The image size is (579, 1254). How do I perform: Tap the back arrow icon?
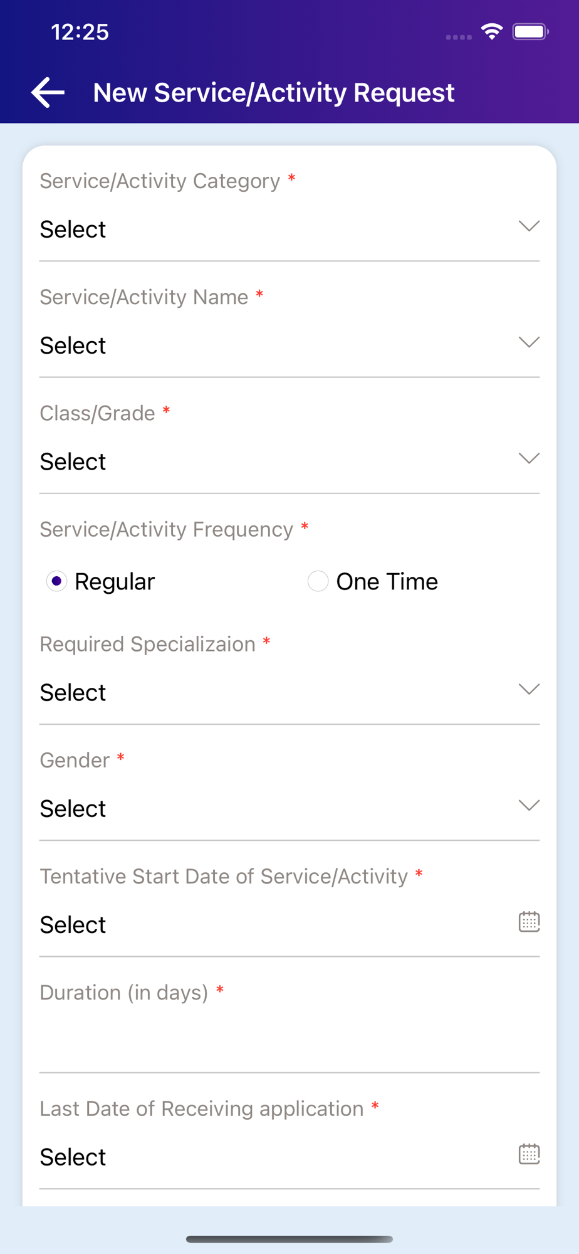click(x=48, y=93)
